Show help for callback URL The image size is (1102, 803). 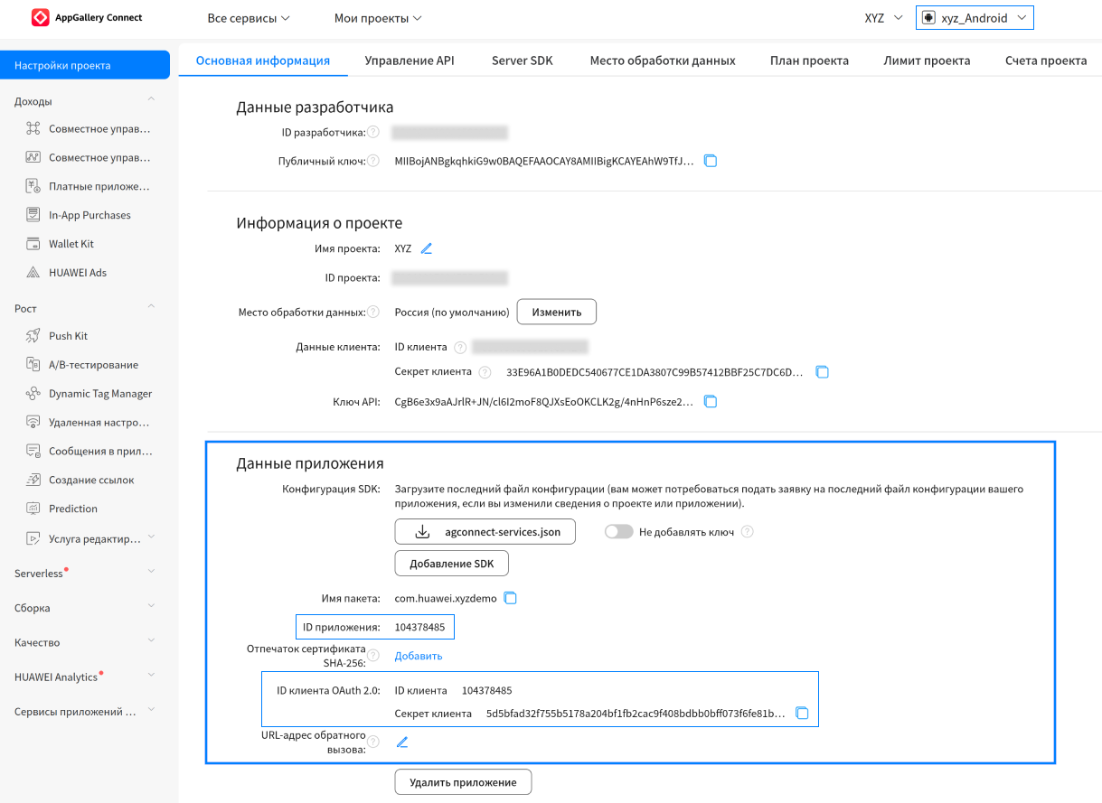pyautogui.click(x=372, y=742)
